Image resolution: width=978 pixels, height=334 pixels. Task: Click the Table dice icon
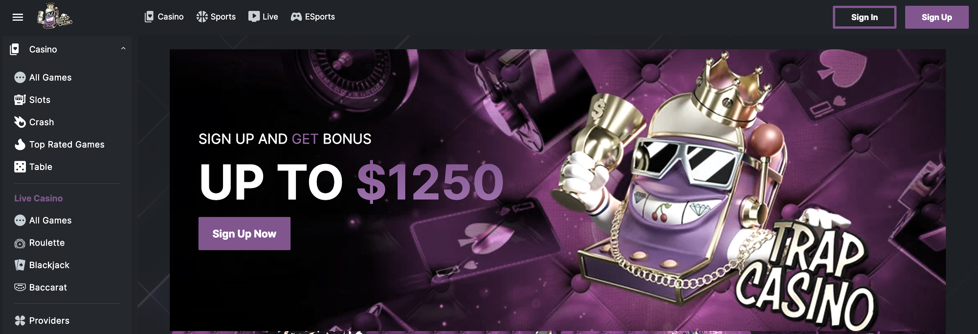coord(20,167)
